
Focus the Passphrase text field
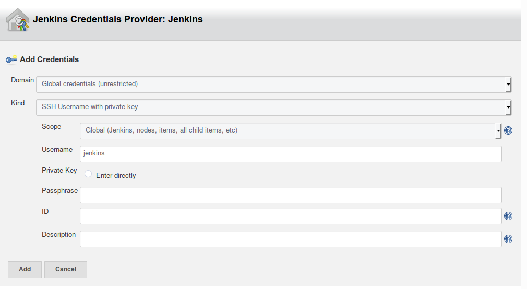pyautogui.click(x=291, y=195)
